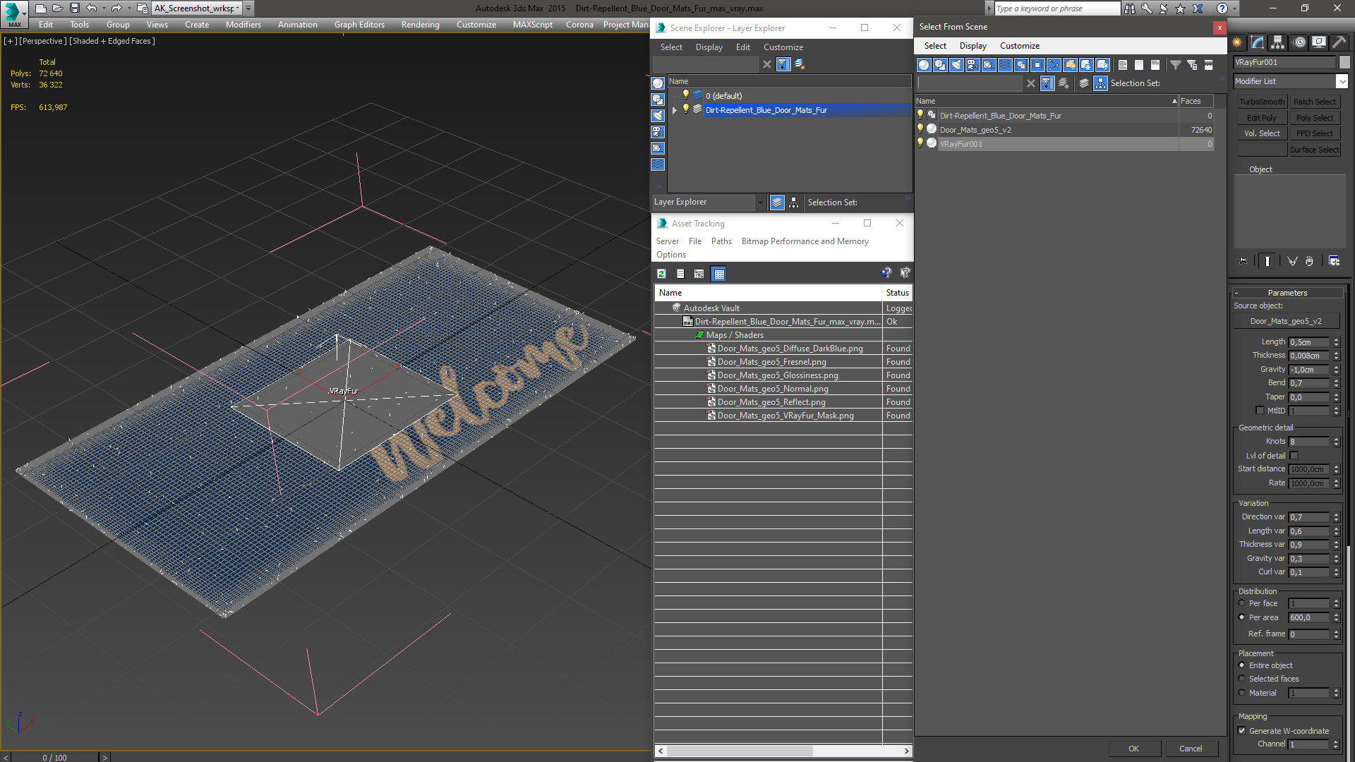Click funnel filter icon in Select From Scene toolbar
This screenshot has width=1355, height=762.
[x=1176, y=65]
